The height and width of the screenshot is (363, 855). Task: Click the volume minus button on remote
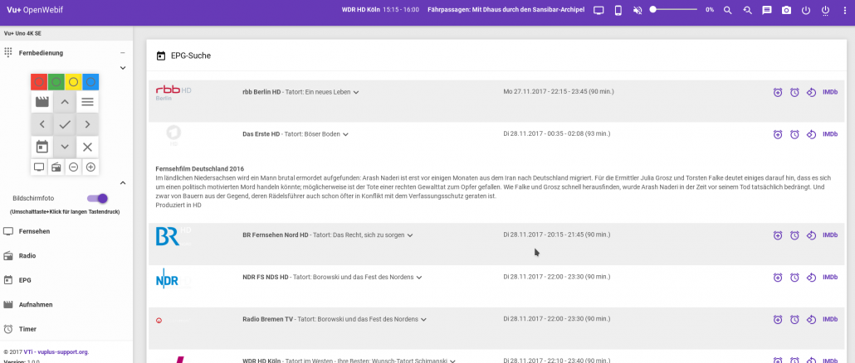click(73, 167)
